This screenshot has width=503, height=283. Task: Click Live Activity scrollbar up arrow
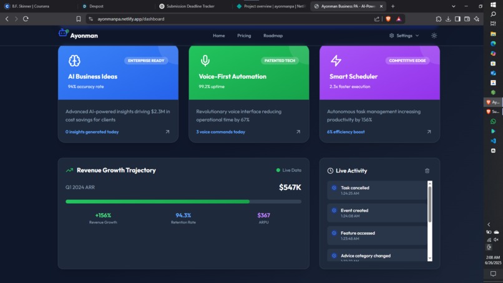[x=430, y=184]
